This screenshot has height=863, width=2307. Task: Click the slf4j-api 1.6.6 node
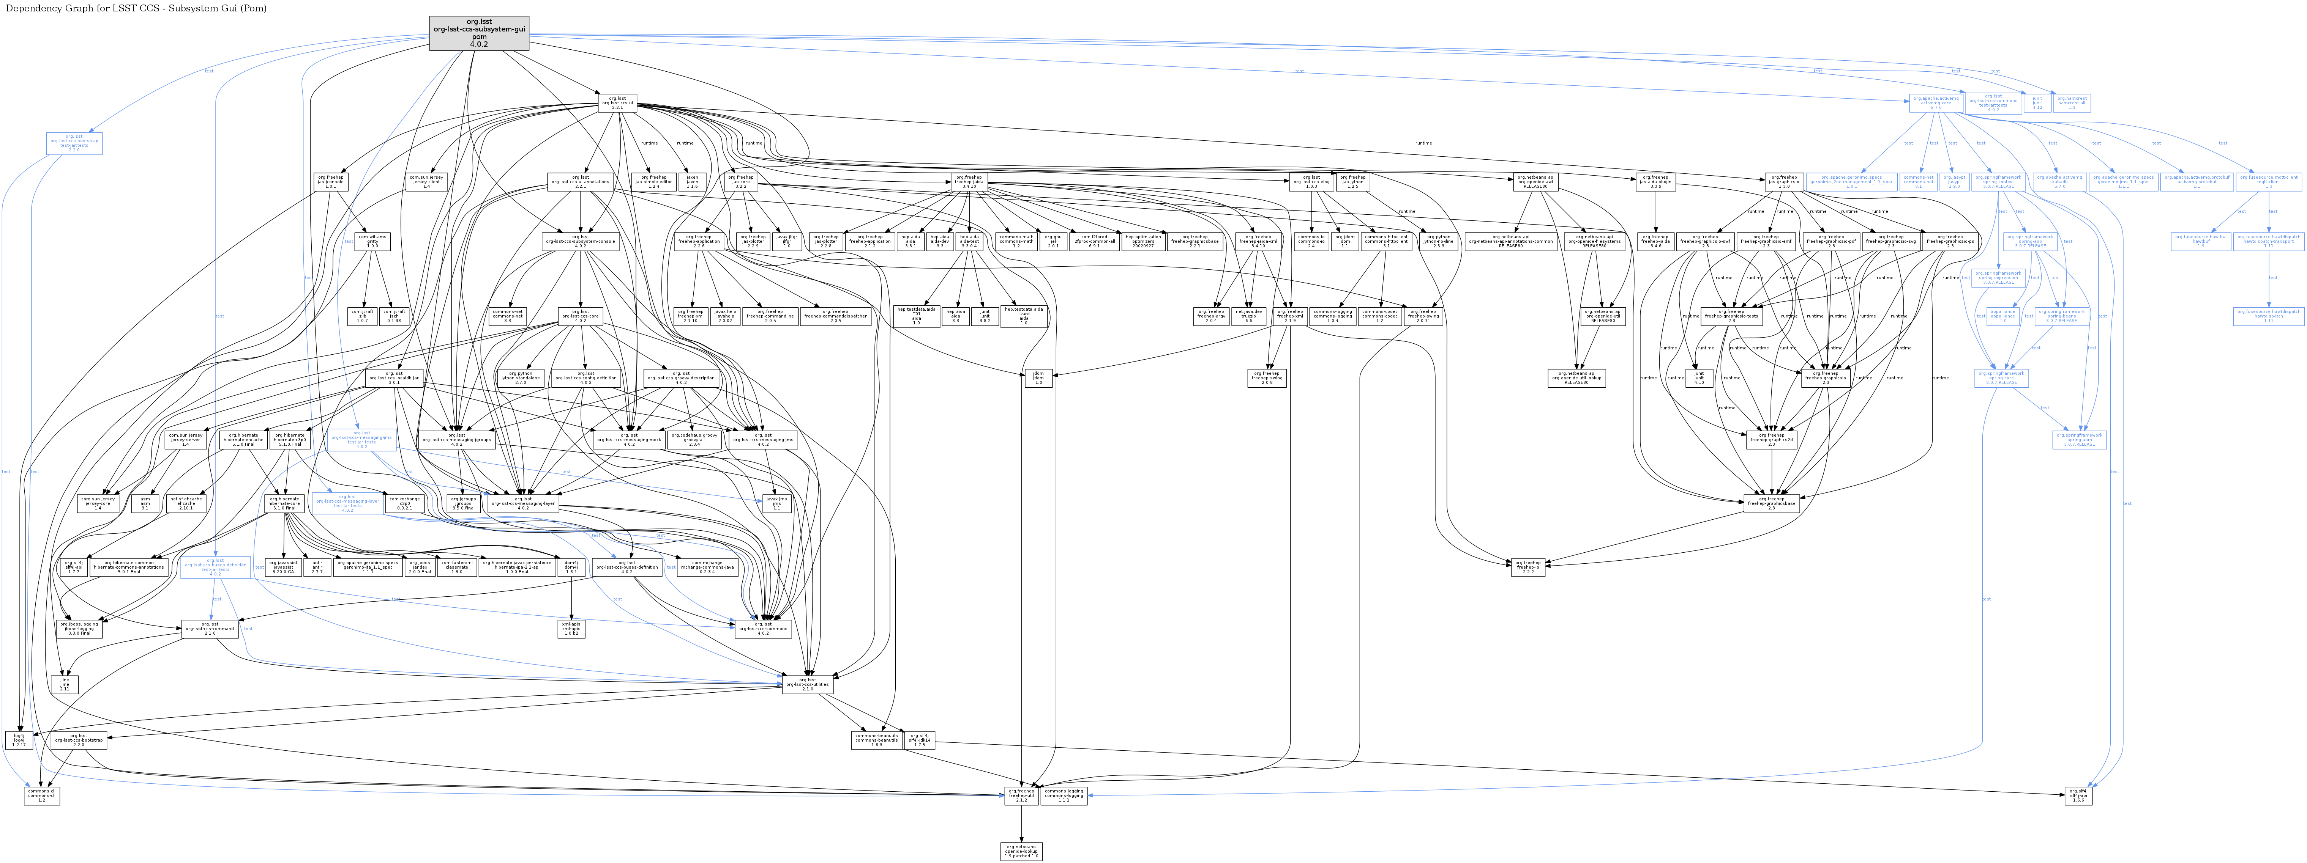pos(2079,795)
